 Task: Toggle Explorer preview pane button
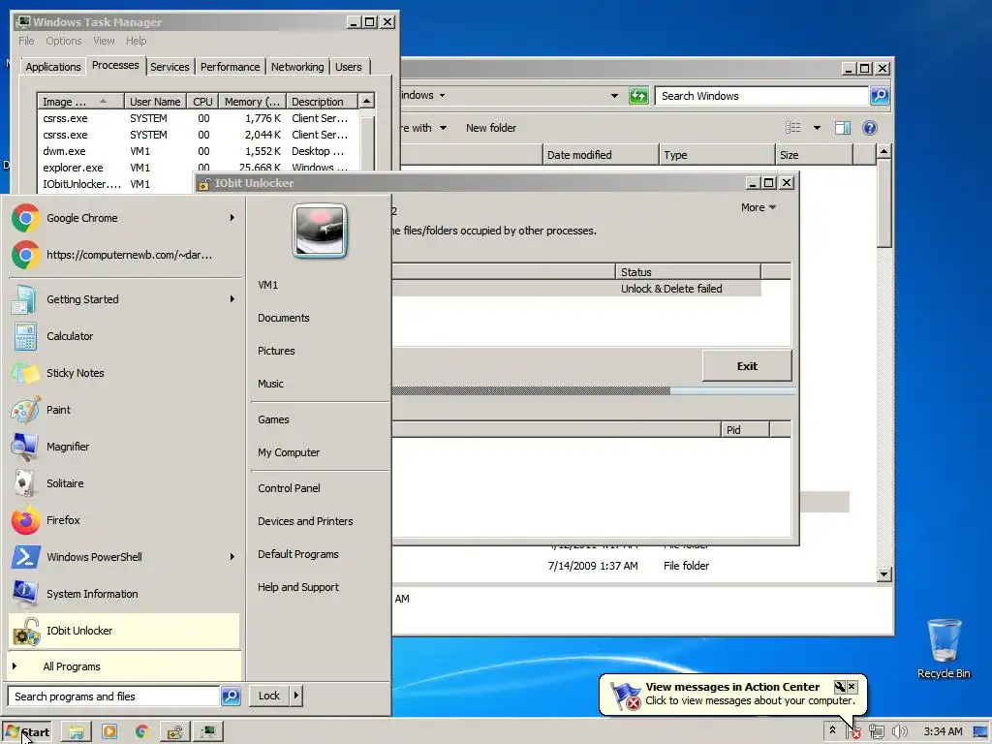click(x=843, y=128)
